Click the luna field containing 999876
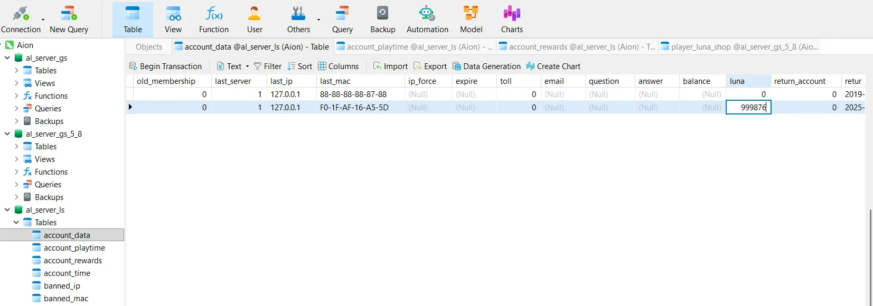Screen dimensions: 873x306 (748, 107)
